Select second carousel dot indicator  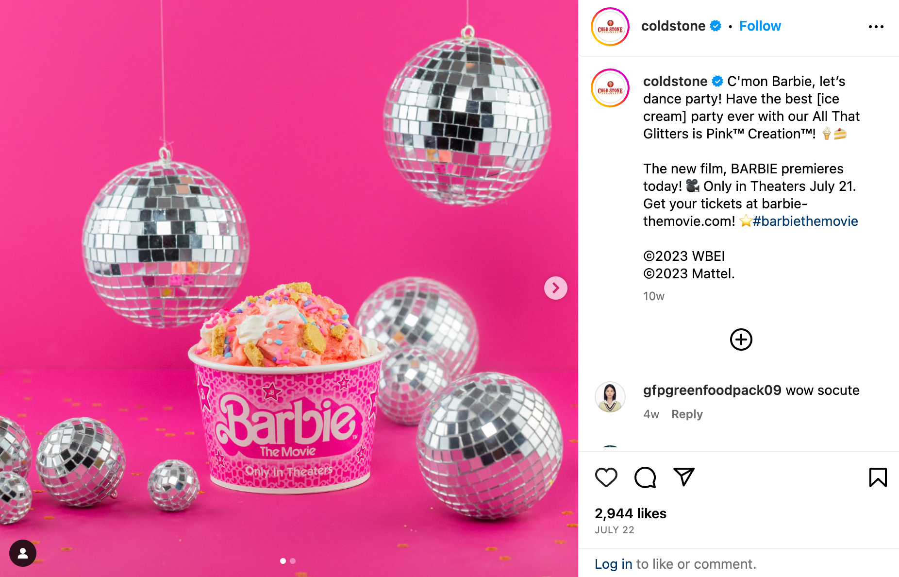(293, 561)
